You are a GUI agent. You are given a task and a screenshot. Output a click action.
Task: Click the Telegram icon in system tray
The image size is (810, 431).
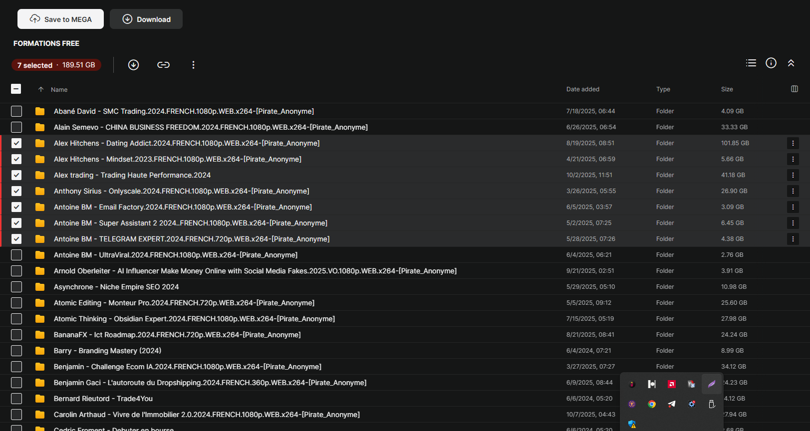point(672,404)
